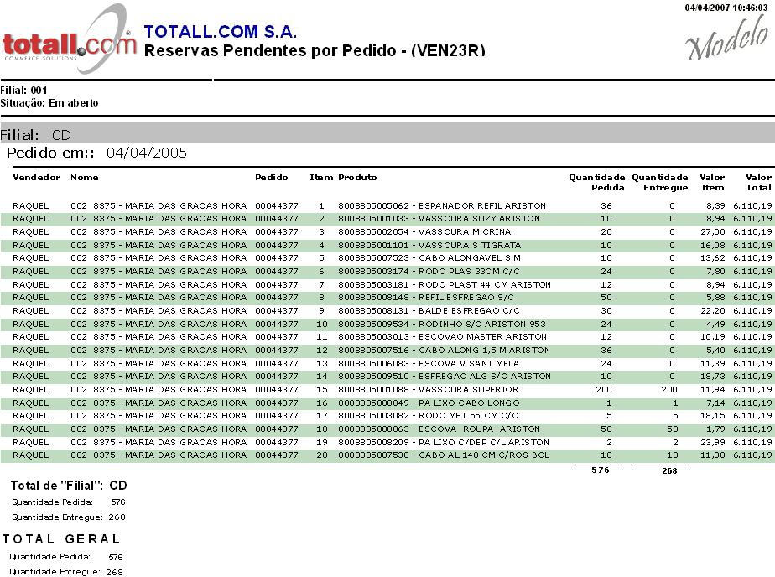Screen dimensions: 775x577
Task: Select product 'BALDE ESFREGAO C/C'
Action: coord(469,311)
